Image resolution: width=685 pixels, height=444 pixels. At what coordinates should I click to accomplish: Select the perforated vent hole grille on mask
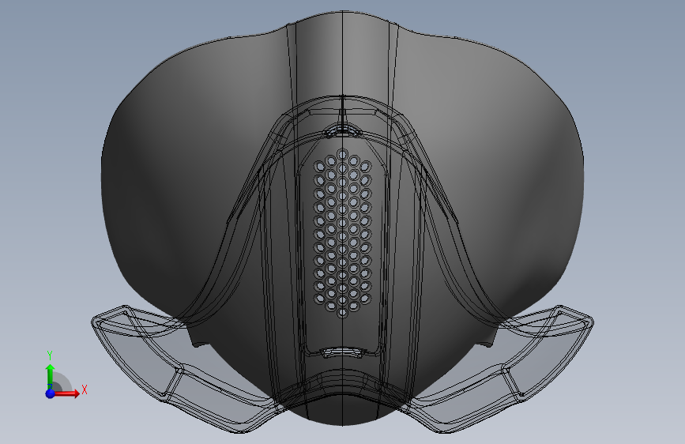coord(343,233)
